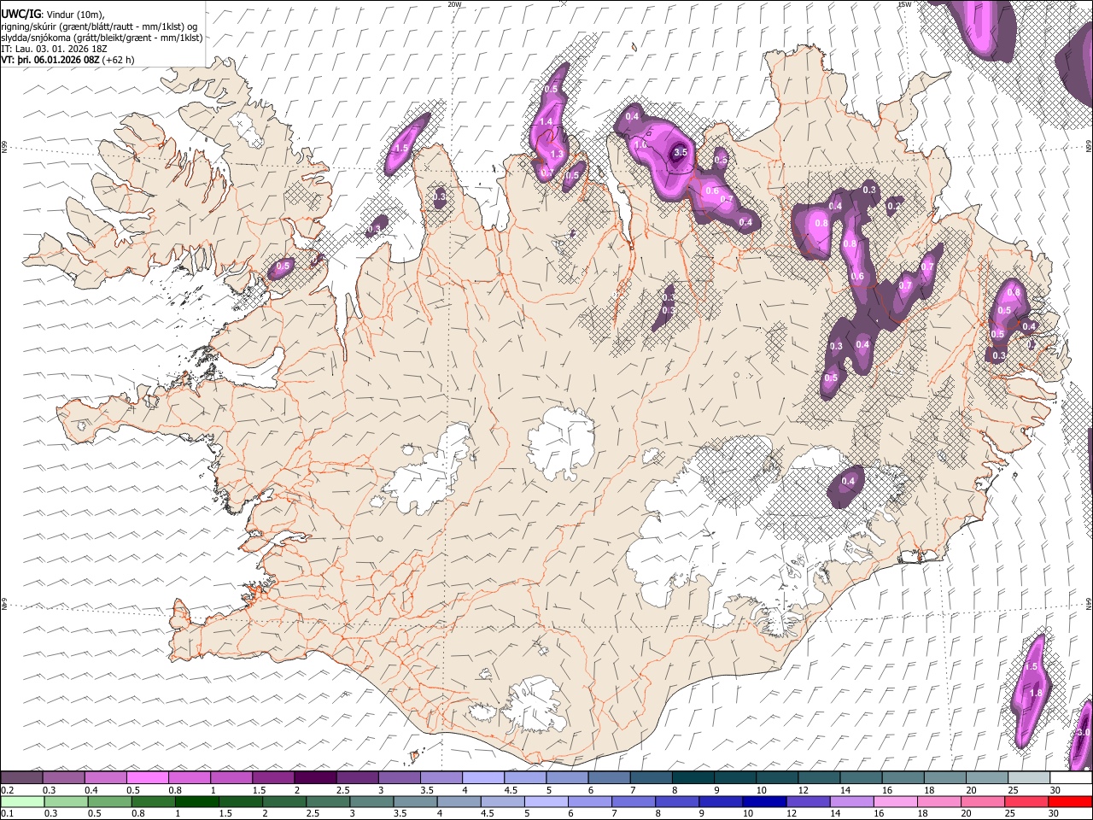
Task: Click the 'VT: þri. 06.01.2026 08Z' valid time
Action: coord(50,60)
